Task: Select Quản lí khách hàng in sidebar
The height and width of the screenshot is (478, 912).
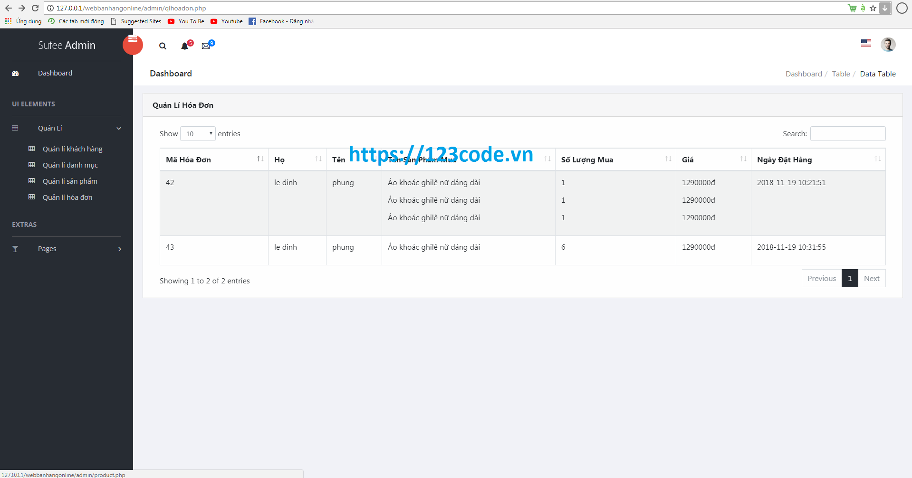Action: (72, 149)
